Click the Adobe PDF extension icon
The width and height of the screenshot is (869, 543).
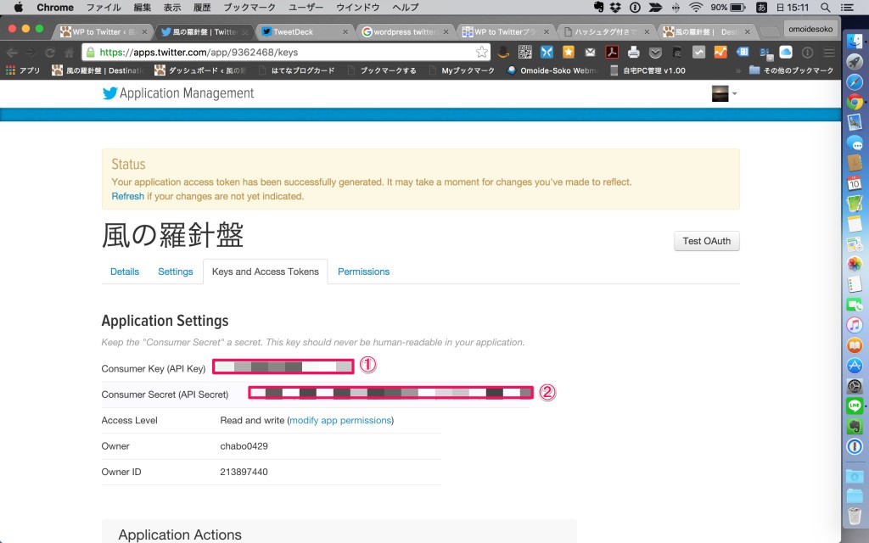611,52
